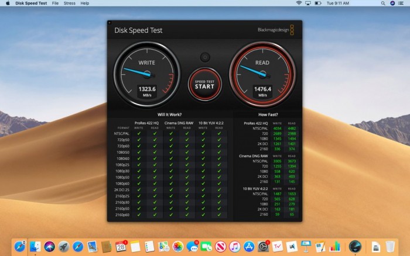Open the Help menu

click(x=85, y=3)
